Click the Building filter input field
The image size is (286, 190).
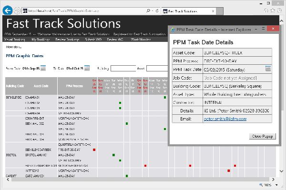coord(123,68)
